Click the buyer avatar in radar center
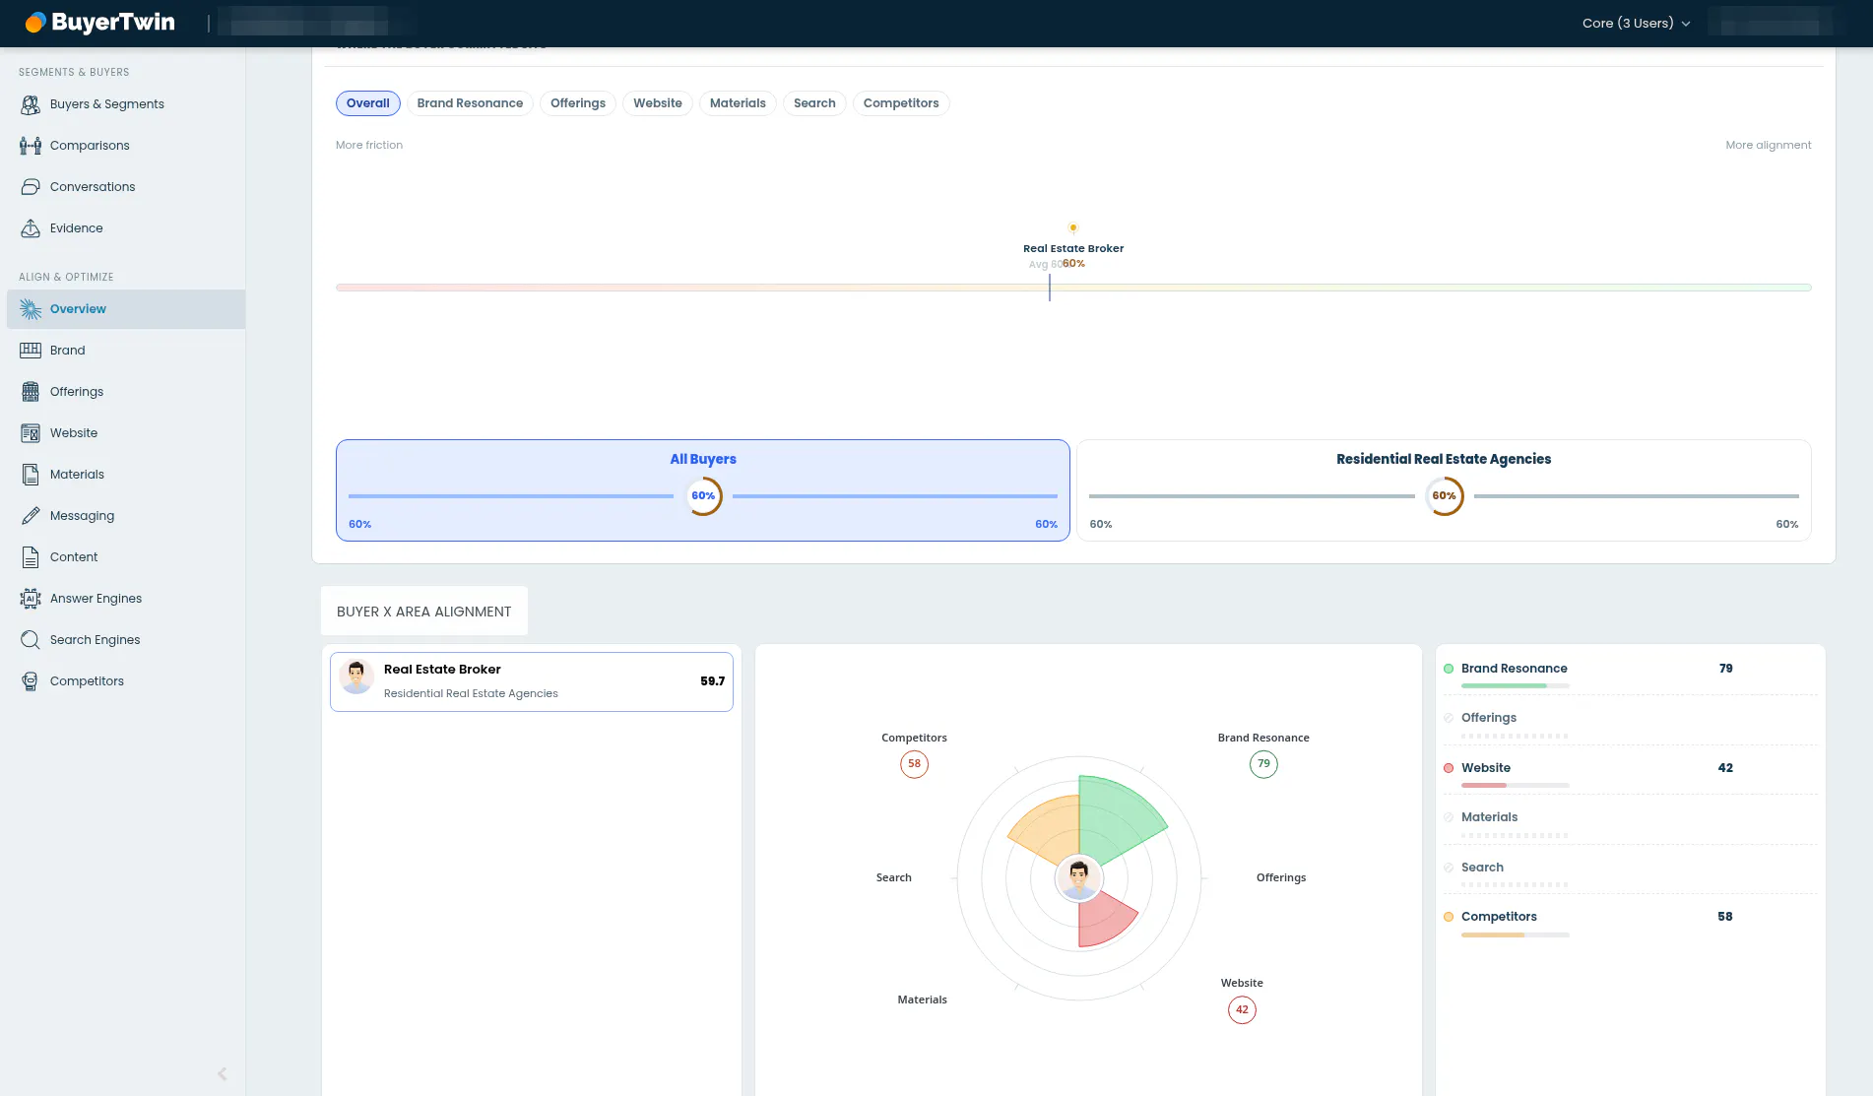The image size is (1873, 1096). 1078,878
